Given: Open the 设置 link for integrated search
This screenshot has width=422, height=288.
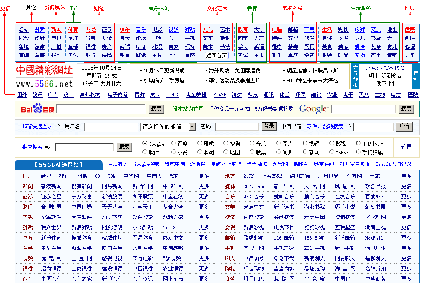Looking at the screenshot, I should [x=407, y=147].
